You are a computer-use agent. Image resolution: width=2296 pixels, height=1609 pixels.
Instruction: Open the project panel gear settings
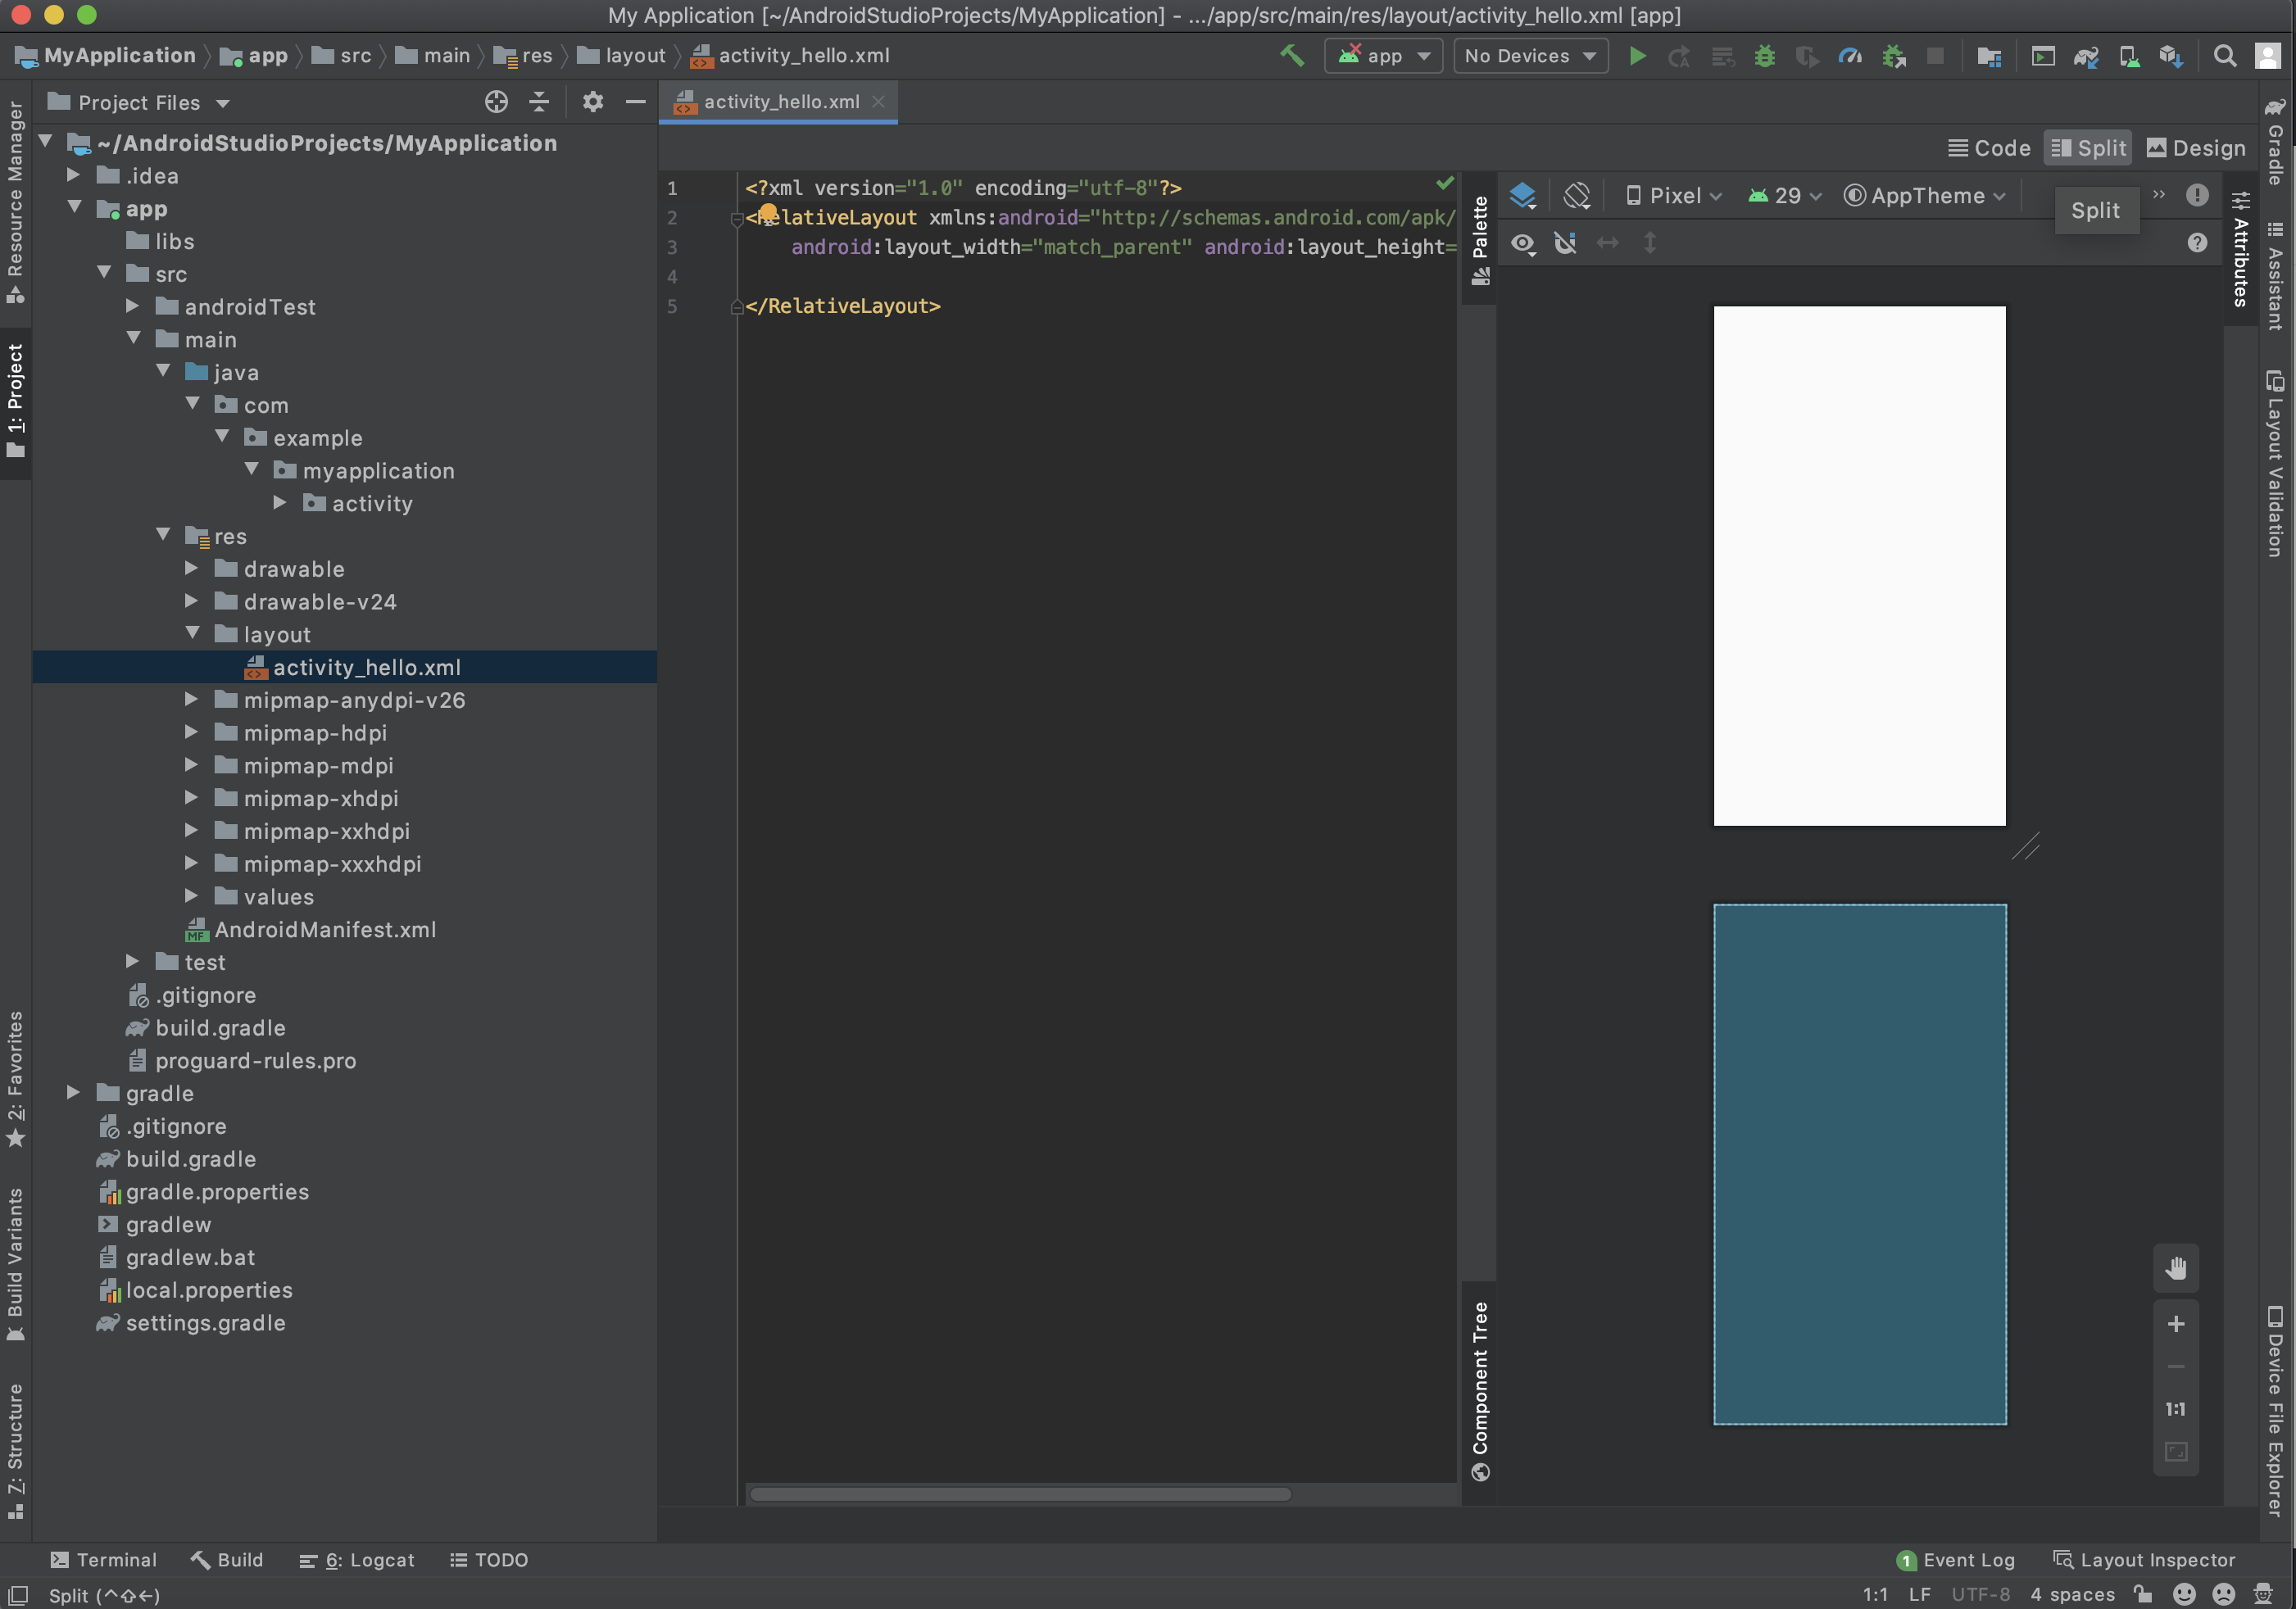coord(593,102)
